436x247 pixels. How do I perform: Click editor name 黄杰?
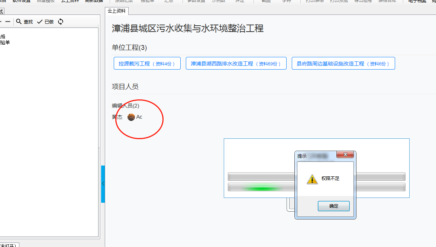coord(117,117)
